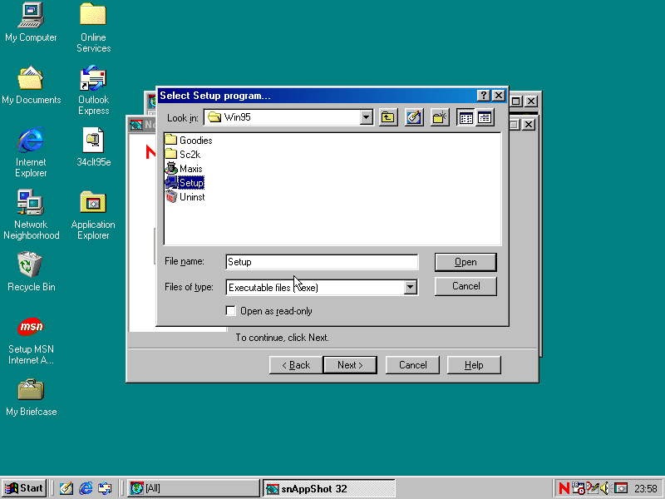Create a new folder with toolbar icon
This screenshot has width=665, height=499.
[440, 117]
